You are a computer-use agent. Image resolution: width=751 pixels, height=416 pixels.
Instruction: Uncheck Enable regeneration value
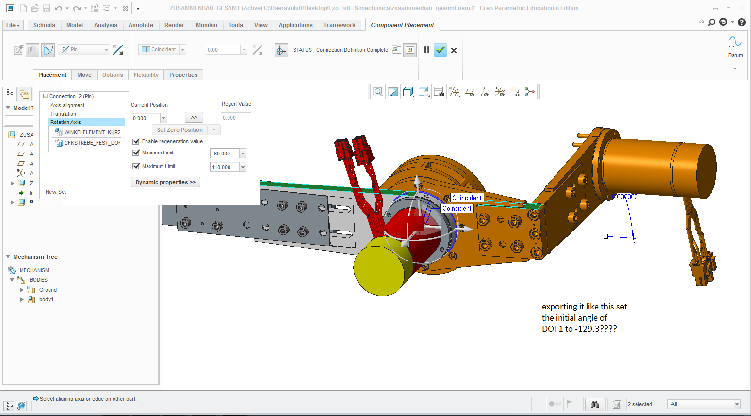coord(136,141)
